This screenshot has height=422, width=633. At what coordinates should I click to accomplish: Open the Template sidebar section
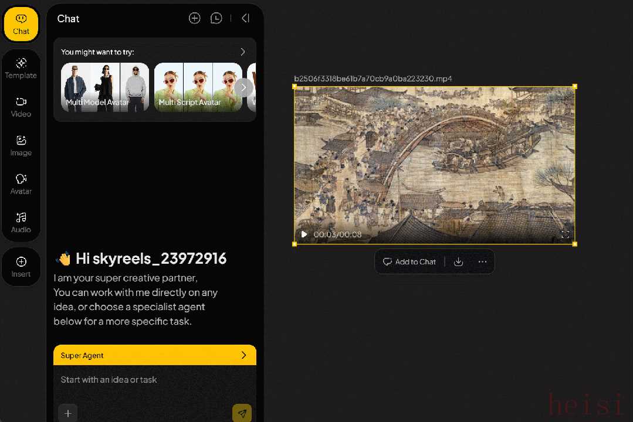pyautogui.click(x=21, y=69)
